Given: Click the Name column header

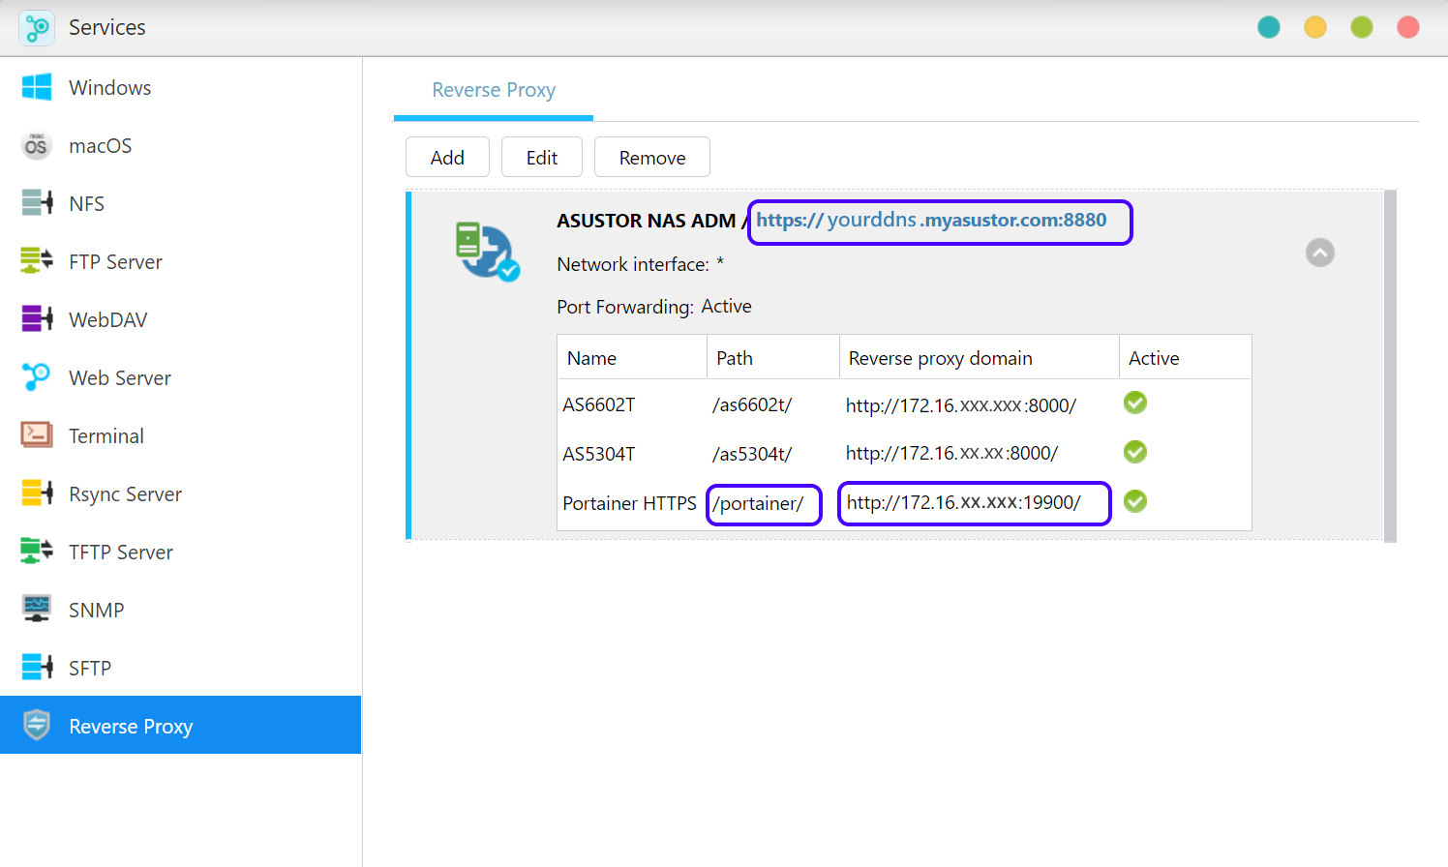Looking at the screenshot, I should 632,357.
